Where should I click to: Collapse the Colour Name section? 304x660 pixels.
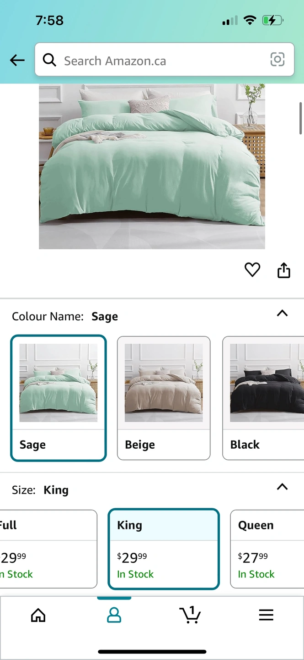283,313
